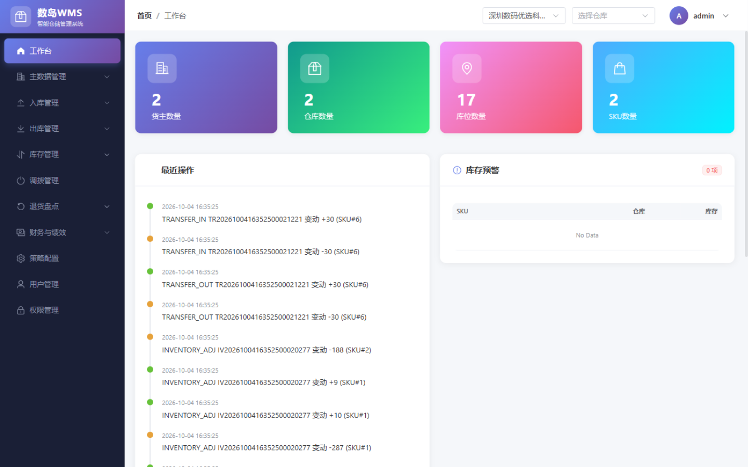Click the location pin icon on 库位数量 card
The height and width of the screenshot is (467, 748).
coord(467,68)
